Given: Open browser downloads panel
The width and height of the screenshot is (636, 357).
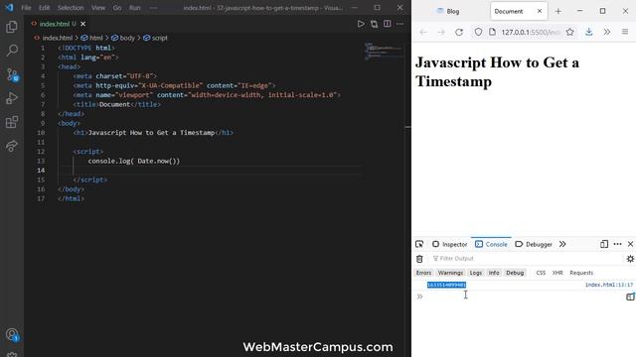Looking at the screenshot, I should (x=589, y=32).
